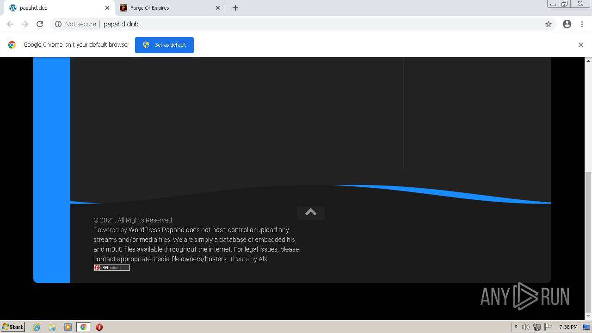Viewport: 592px width, 333px height.
Task: Open the WordPress link in footer
Action: 144,230
